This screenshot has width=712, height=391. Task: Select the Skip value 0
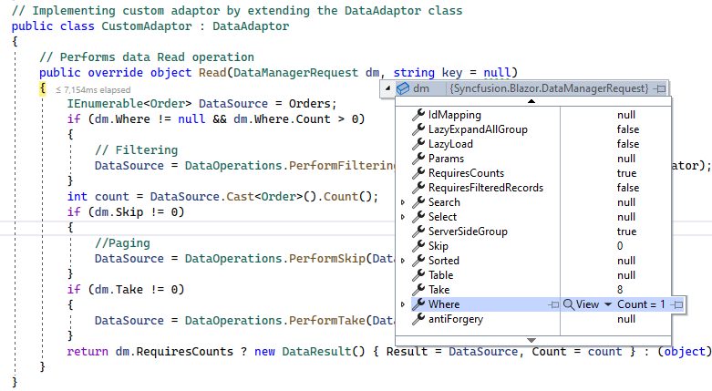(x=620, y=246)
